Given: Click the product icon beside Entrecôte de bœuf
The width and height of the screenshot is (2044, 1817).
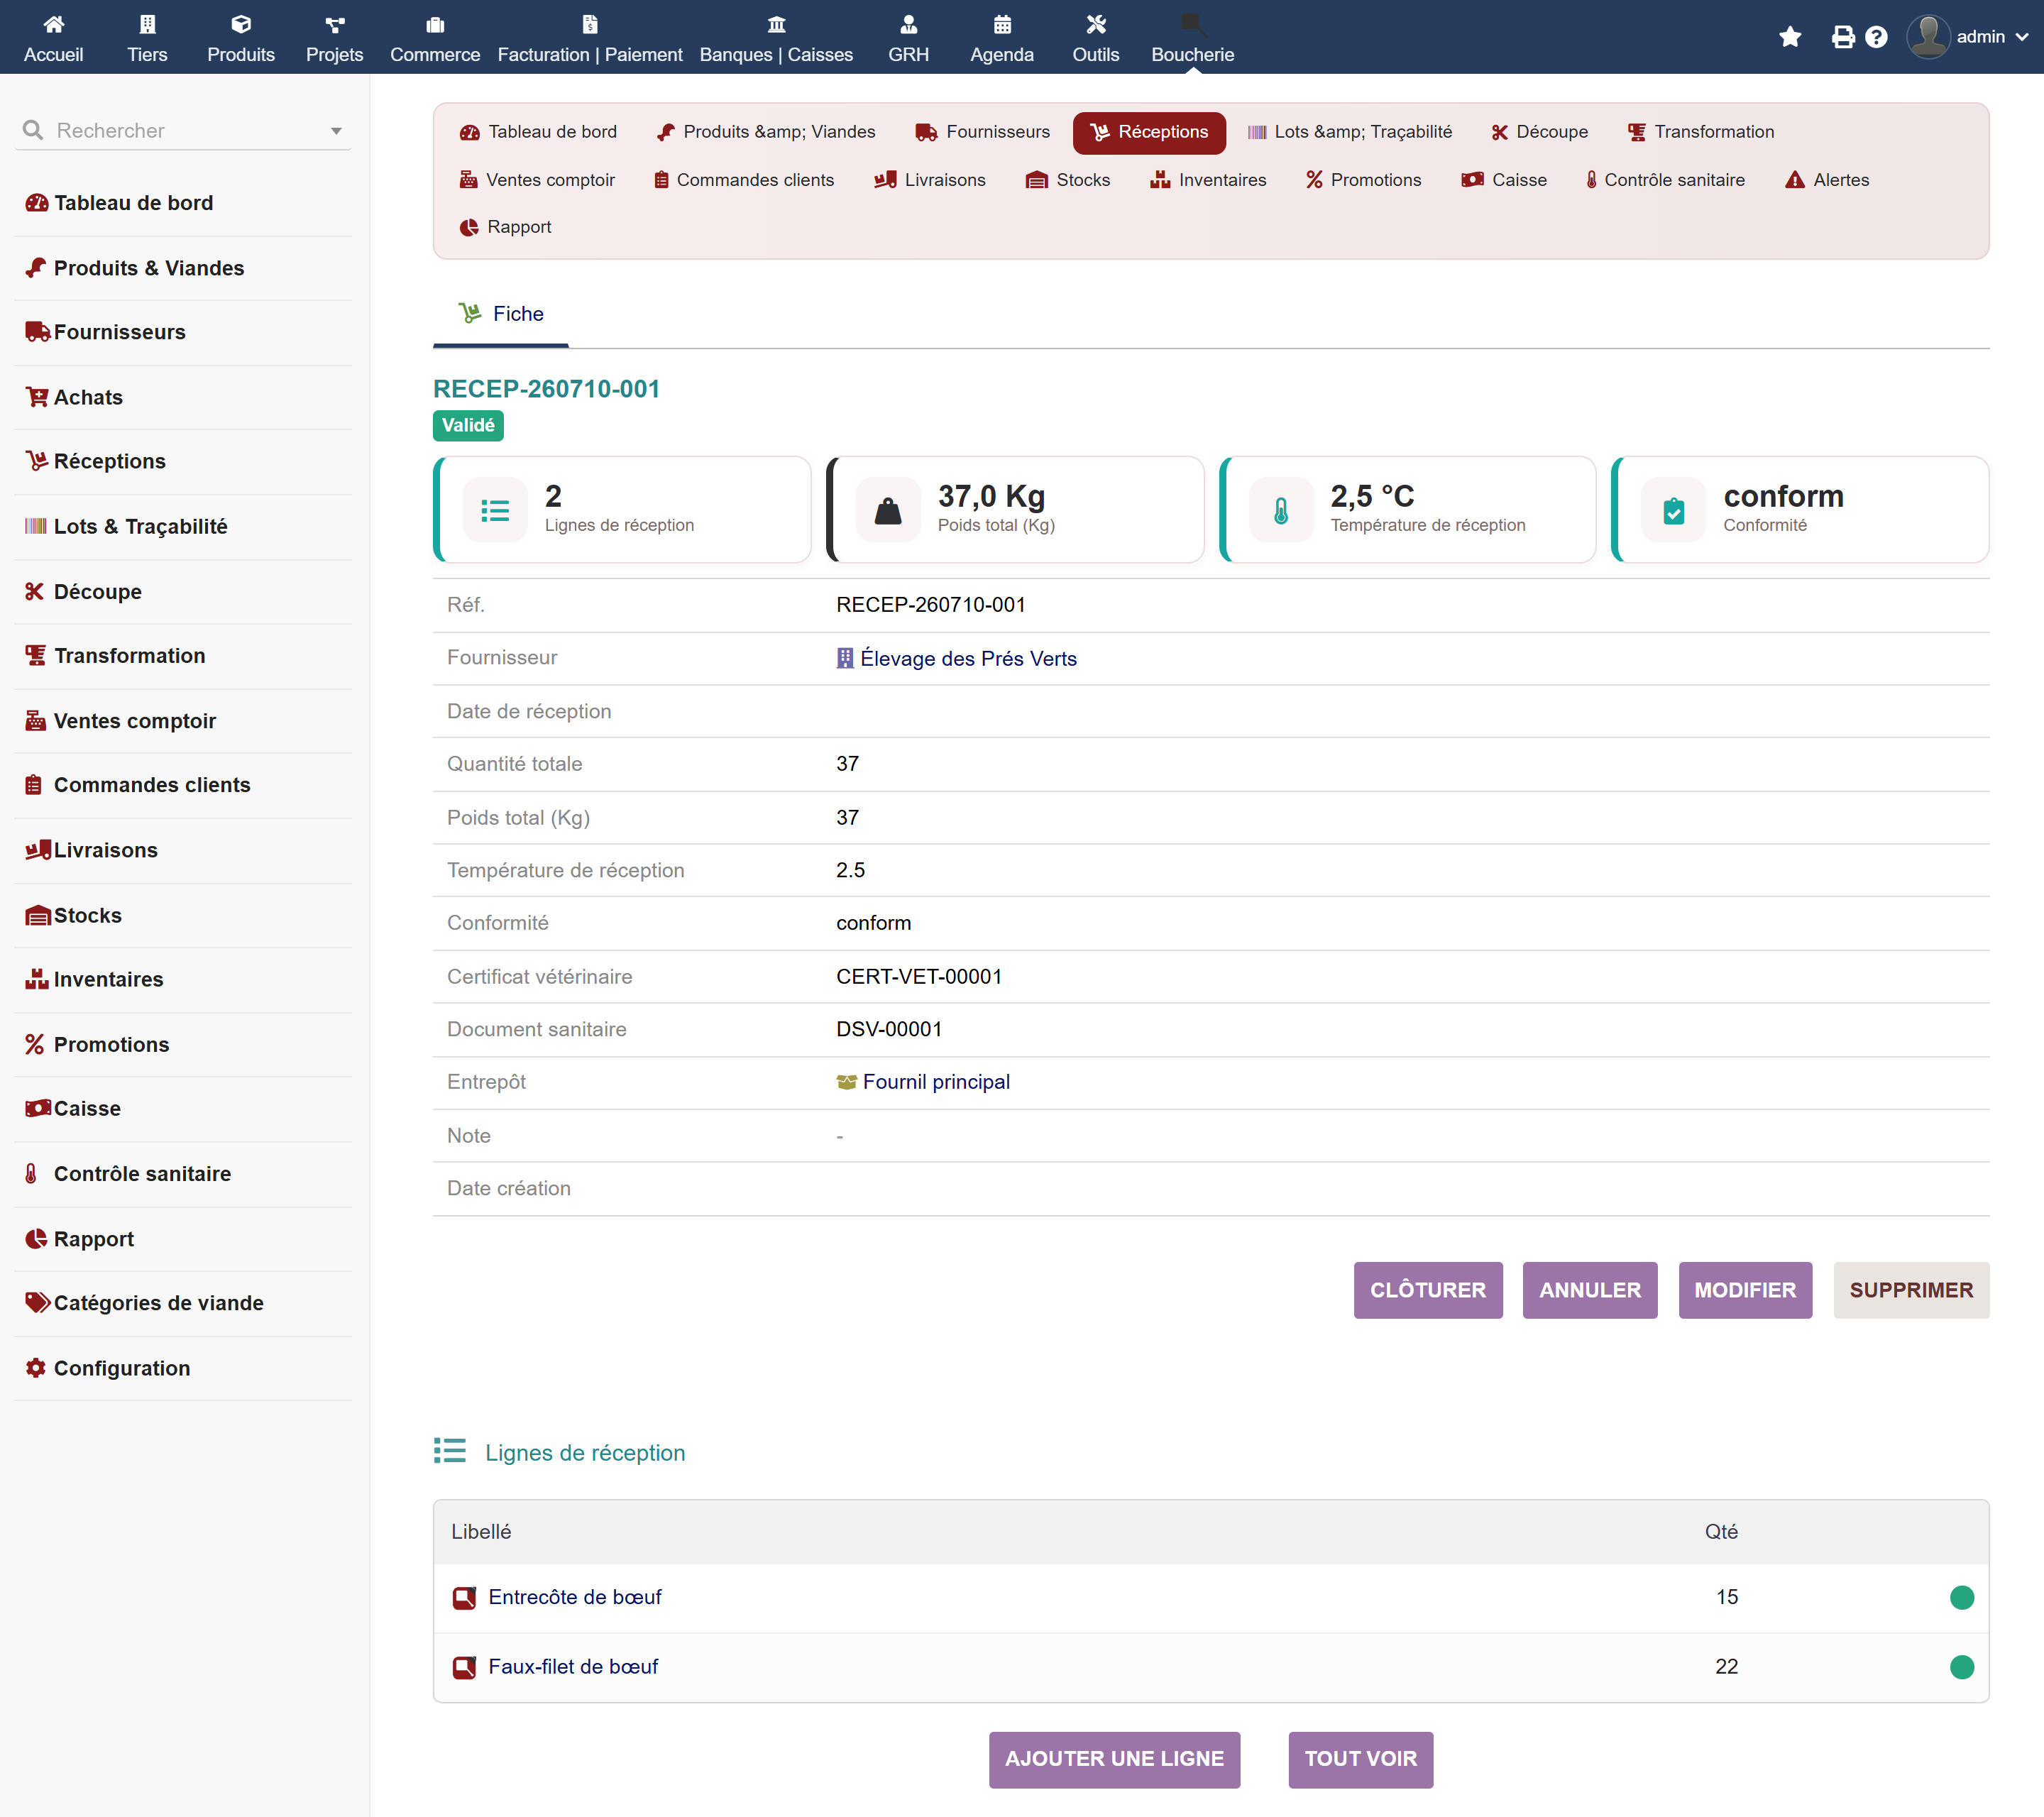Looking at the screenshot, I should pyautogui.click(x=464, y=1597).
